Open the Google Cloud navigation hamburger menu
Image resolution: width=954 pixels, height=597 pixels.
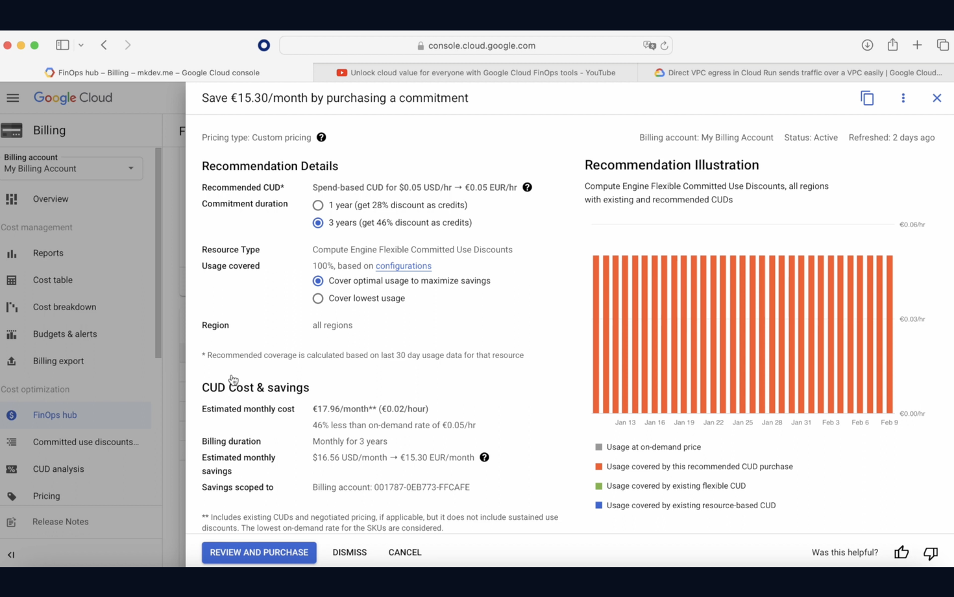(13, 98)
